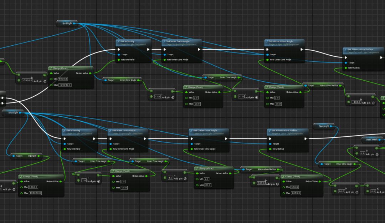Click Value input pin of the 500.0 clamp
The height and width of the screenshot is (223, 385).
(x=284, y=182)
